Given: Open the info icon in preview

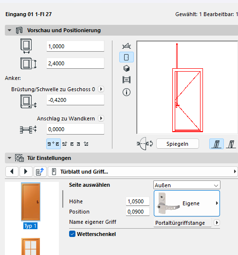Looking at the screenshot, I should tap(127, 92).
